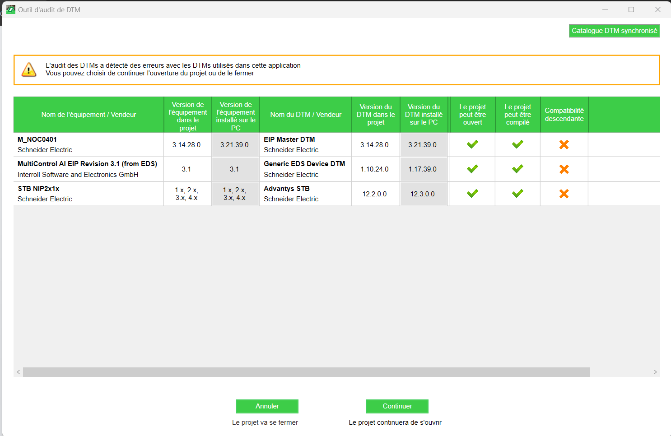Click orange X in the Generic EDS Device row
Image resolution: width=671 pixels, height=436 pixels.
[x=564, y=169]
